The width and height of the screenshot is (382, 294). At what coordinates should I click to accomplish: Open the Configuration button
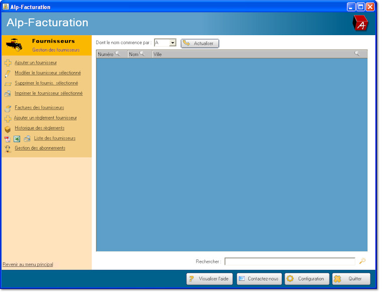[307, 279]
